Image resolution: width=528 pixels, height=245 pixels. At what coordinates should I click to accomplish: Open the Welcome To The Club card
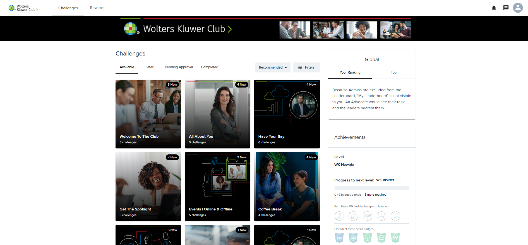[148, 114]
